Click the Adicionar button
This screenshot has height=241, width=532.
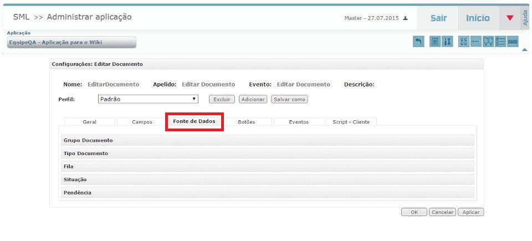pyautogui.click(x=253, y=100)
